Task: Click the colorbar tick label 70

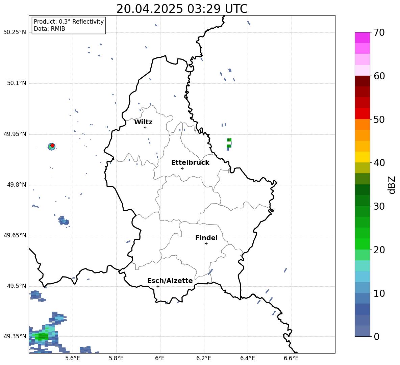Action: pos(379,32)
